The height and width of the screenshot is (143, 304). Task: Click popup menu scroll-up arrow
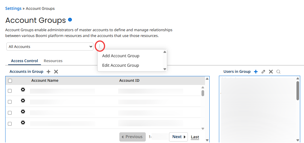(165, 52)
